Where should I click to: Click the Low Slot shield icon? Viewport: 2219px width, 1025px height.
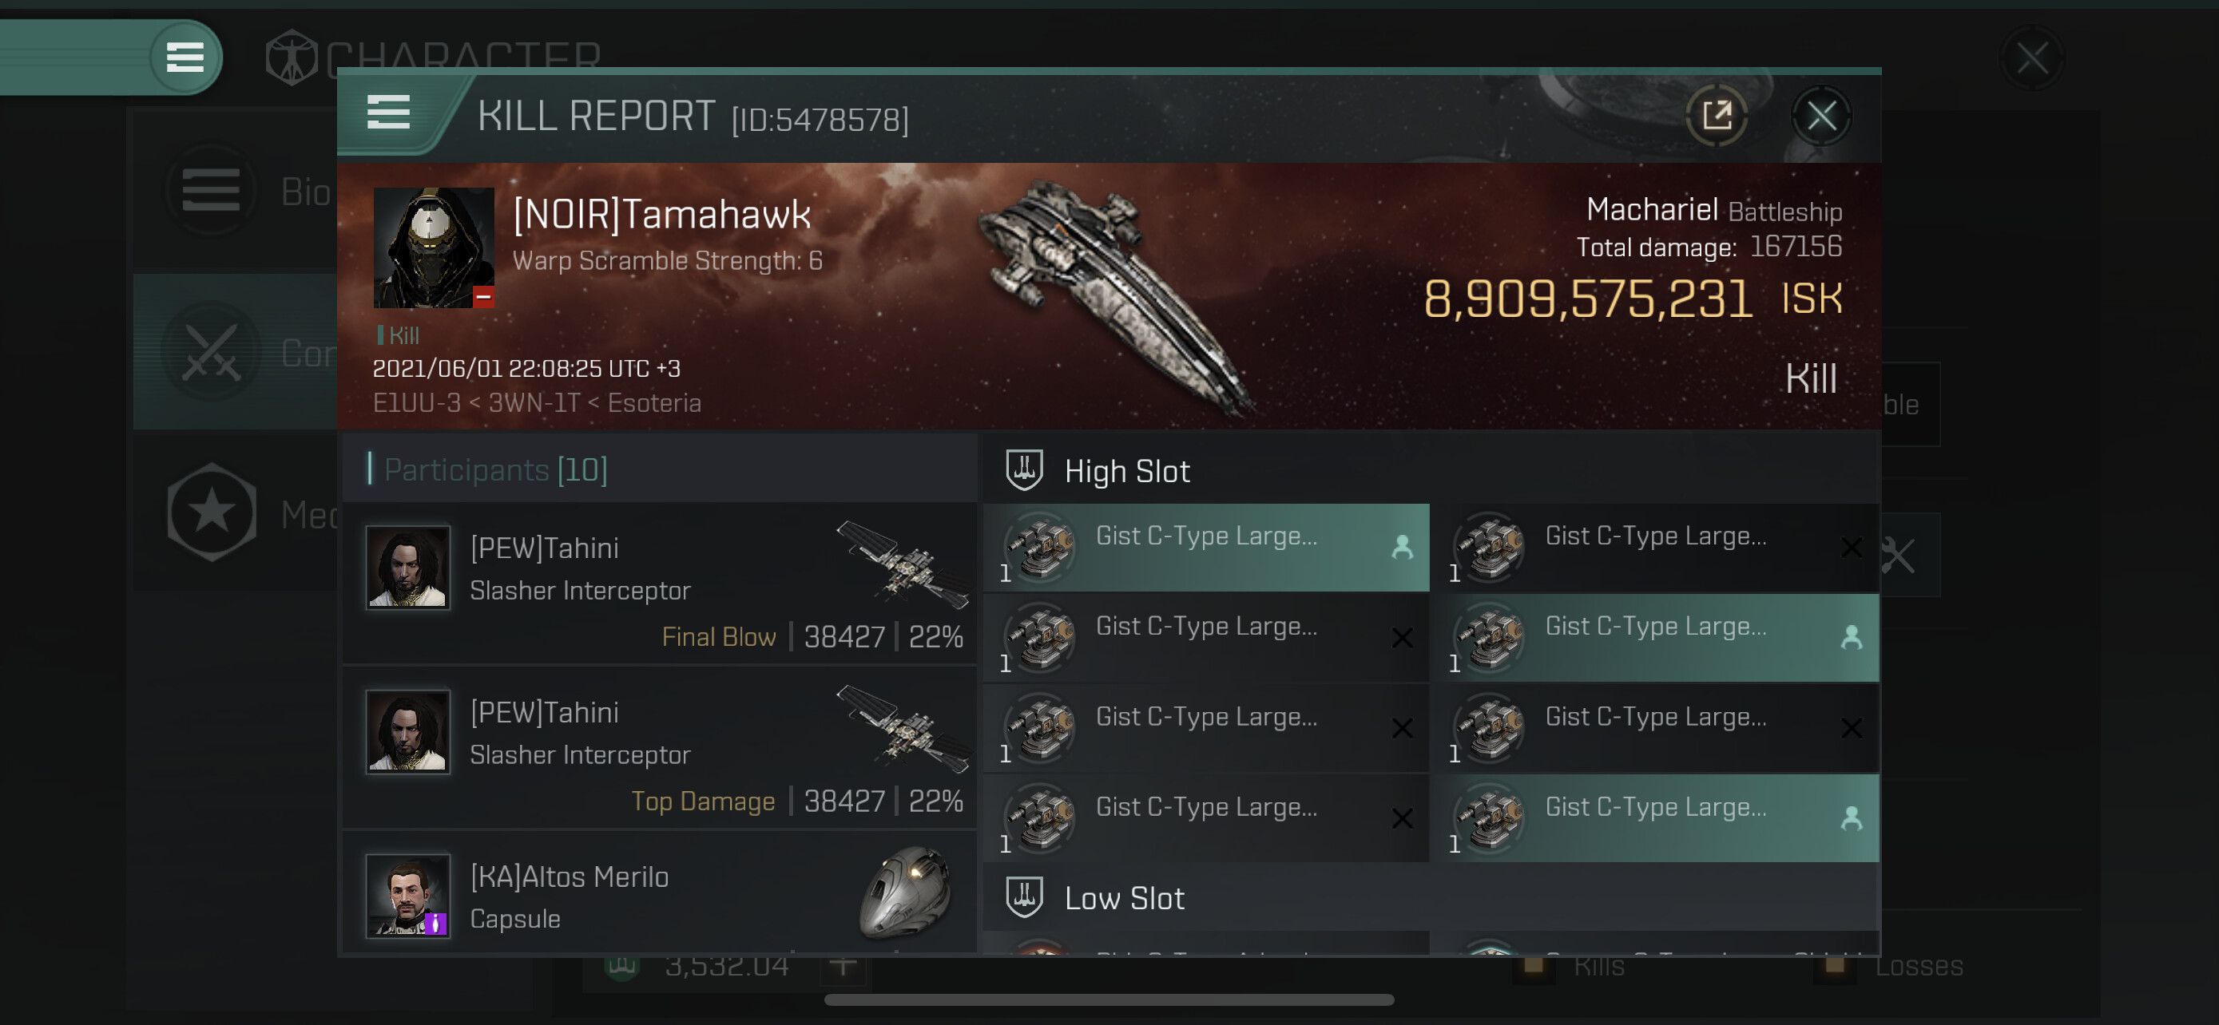click(x=1024, y=896)
